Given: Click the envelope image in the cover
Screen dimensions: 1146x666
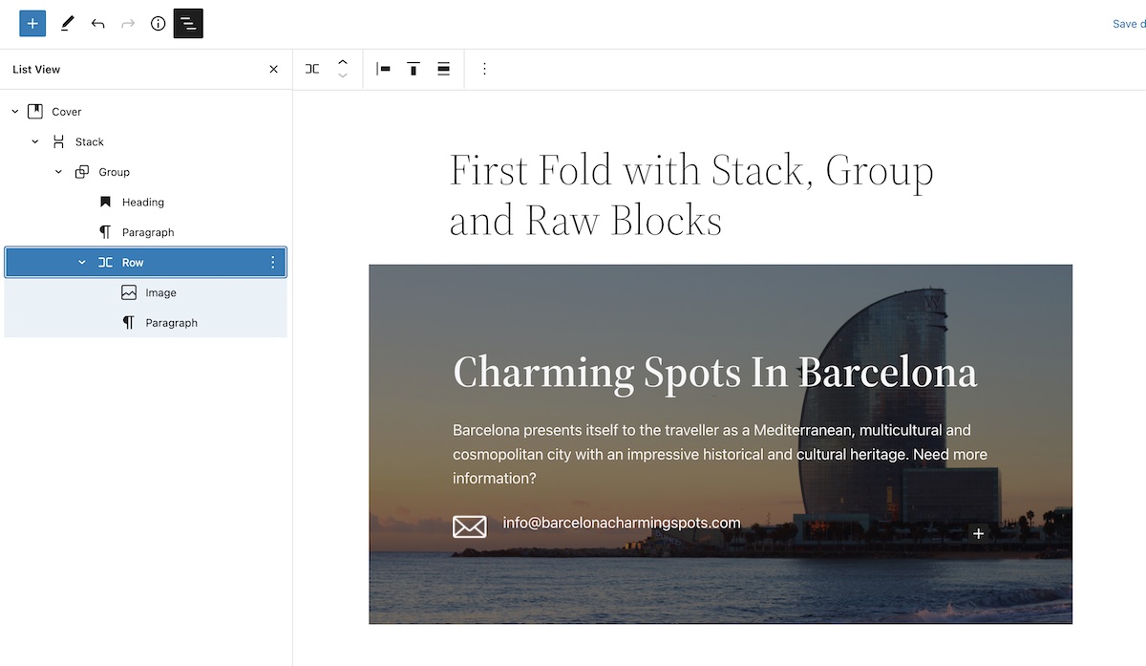Looking at the screenshot, I should (x=470, y=526).
